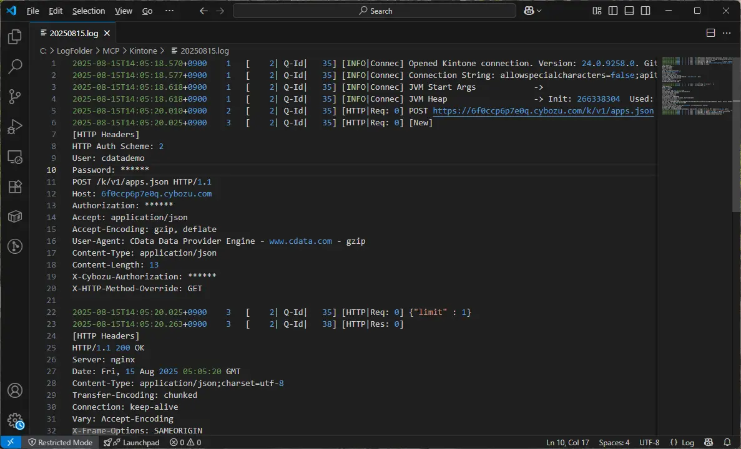Open the Explorer view
This screenshot has height=449, width=741.
pyautogui.click(x=14, y=37)
